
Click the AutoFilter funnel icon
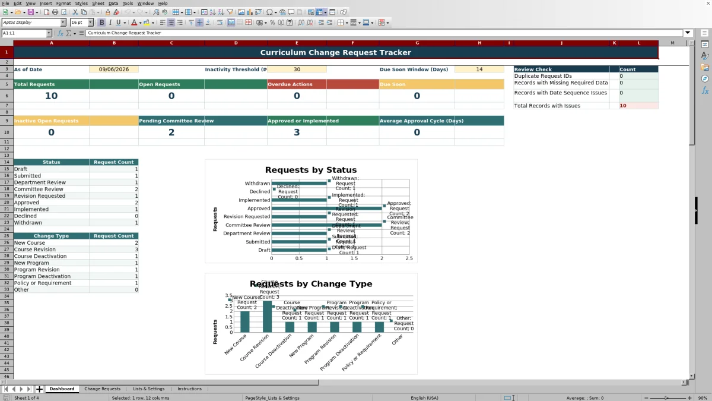230,12
